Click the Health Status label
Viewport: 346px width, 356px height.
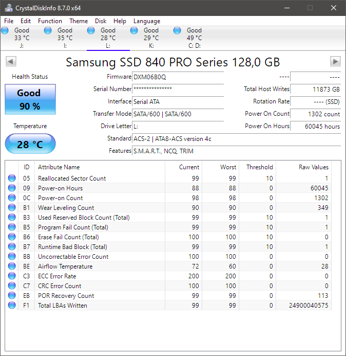(x=30, y=77)
